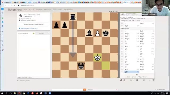Expand the engine line dropdown arrow
Viewport: 170px width, 95px height.
(x=154, y=17)
